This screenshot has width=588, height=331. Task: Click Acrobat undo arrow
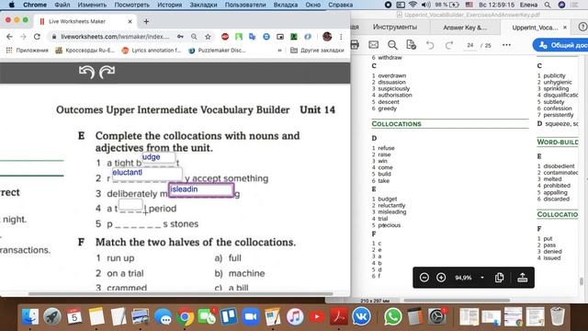430,45
